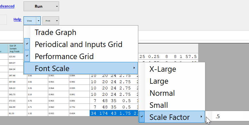Pick Normal font scale
This screenshot has height=125, width=249.
tap(162, 93)
